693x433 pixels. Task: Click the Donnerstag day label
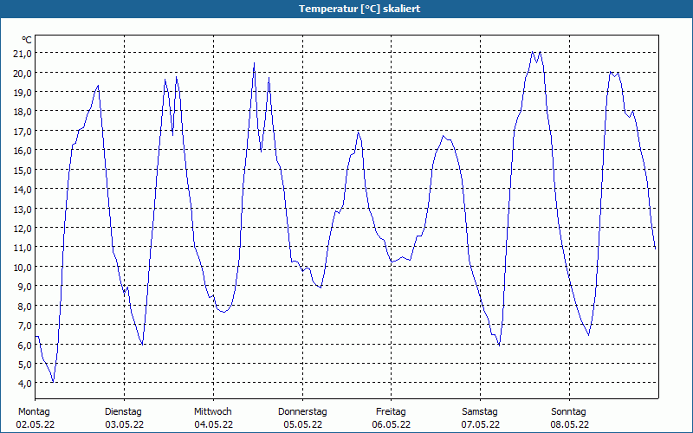302,412
